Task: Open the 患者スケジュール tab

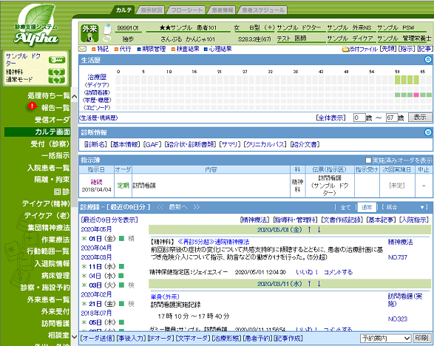Action: [263, 10]
